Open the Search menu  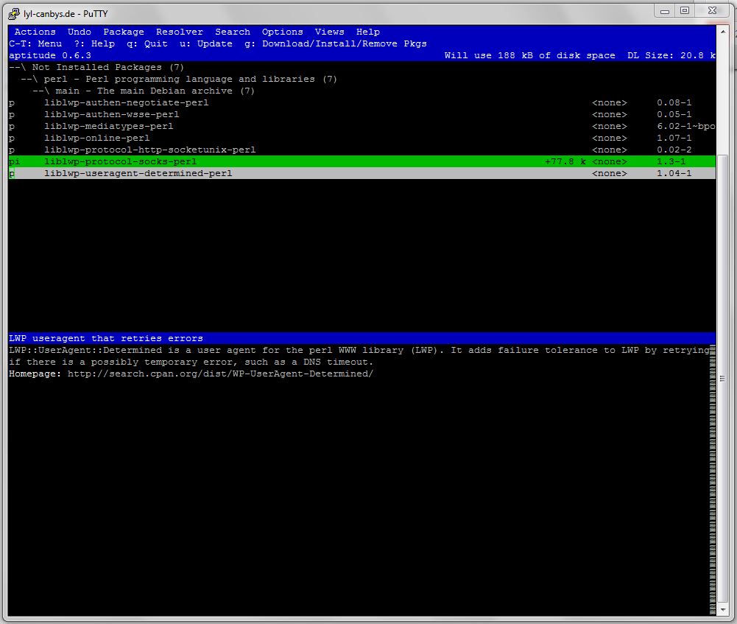(233, 32)
